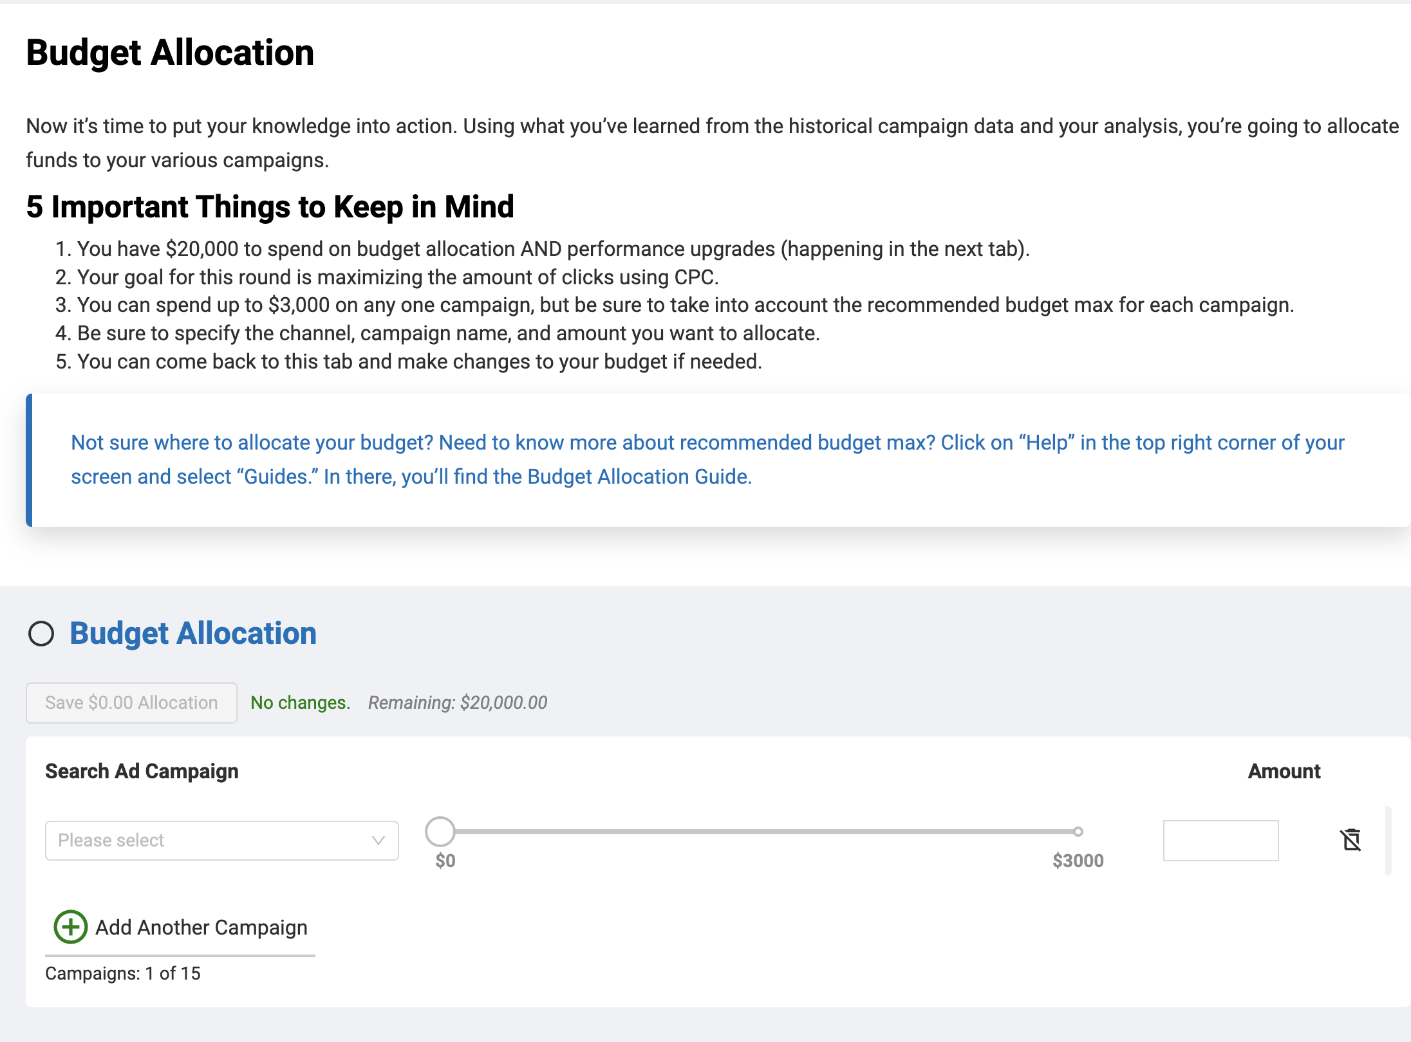Click the Amount column header

coord(1284,771)
